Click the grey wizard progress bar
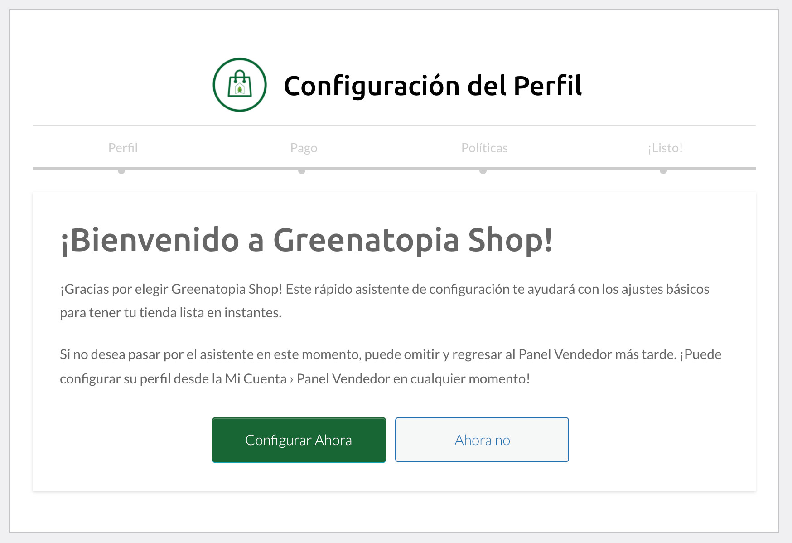 [x=394, y=169]
